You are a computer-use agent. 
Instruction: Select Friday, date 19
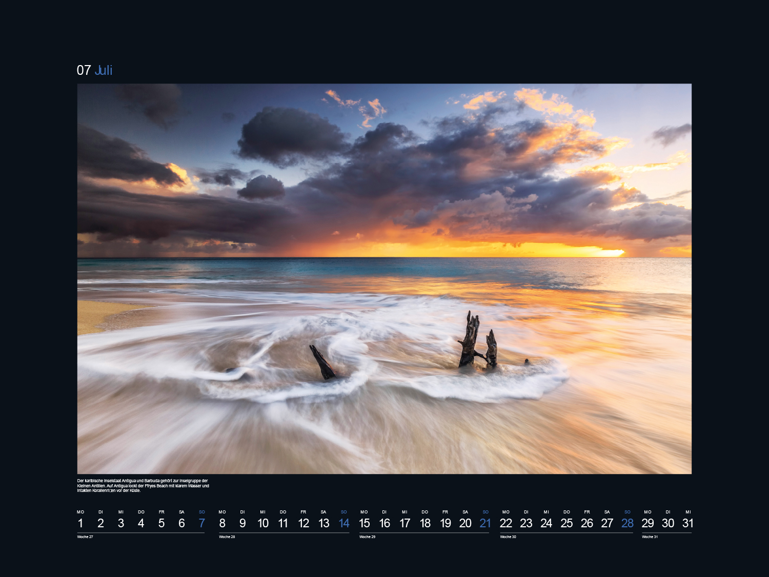(x=445, y=523)
